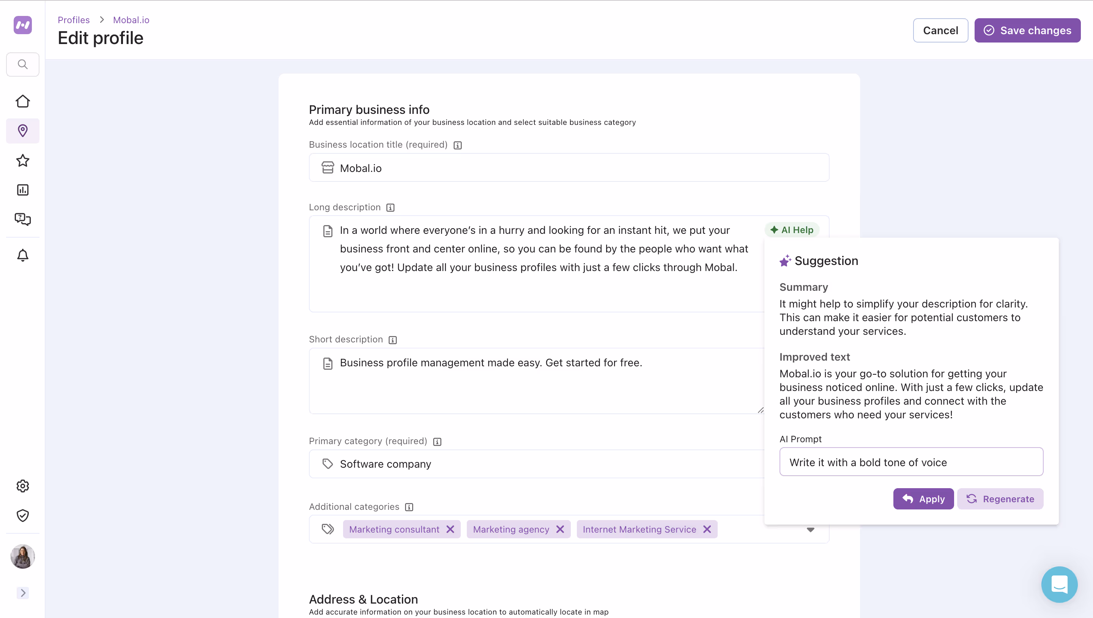Show info for Primary category

(x=437, y=442)
